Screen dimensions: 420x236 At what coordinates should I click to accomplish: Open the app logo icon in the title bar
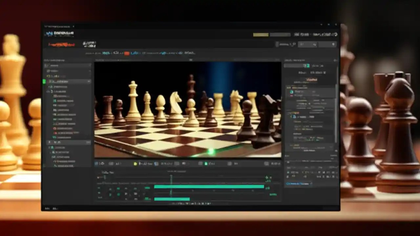click(x=49, y=33)
